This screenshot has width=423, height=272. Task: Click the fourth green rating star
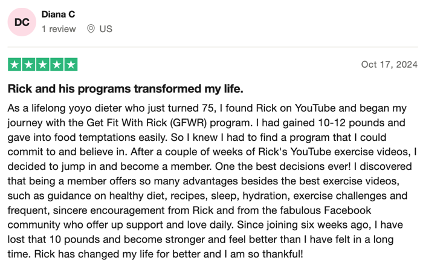pos(57,65)
